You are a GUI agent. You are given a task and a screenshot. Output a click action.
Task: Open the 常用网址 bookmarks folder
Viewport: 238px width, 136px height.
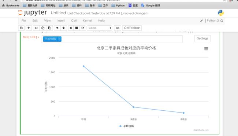48,5
